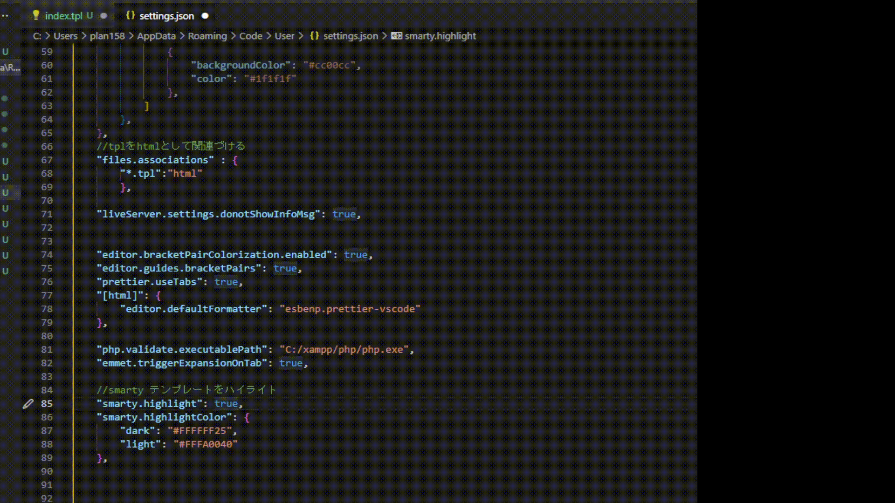Click the true value after prettier.useTabs
The image size is (895, 503).
226,282
